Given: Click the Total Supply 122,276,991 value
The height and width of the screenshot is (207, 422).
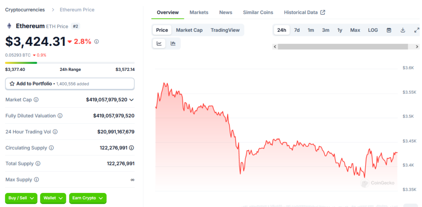Looking at the screenshot, I should coord(121,164).
